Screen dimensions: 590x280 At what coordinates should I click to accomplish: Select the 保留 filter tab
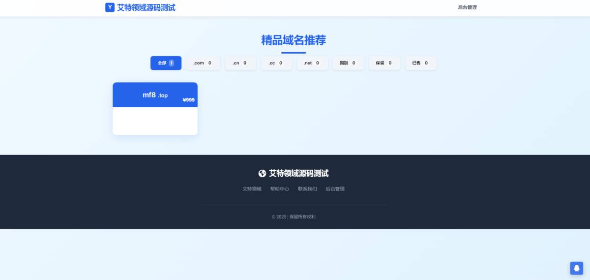(x=384, y=63)
